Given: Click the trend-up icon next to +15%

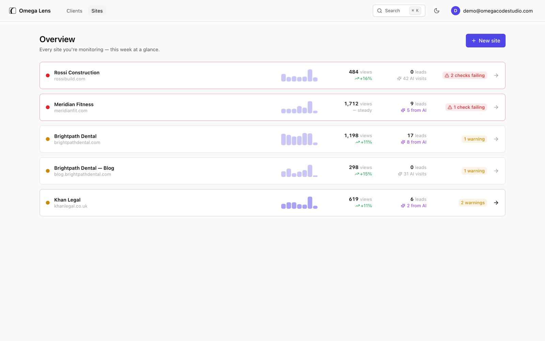Looking at the screenshot, I should point(357,174).
